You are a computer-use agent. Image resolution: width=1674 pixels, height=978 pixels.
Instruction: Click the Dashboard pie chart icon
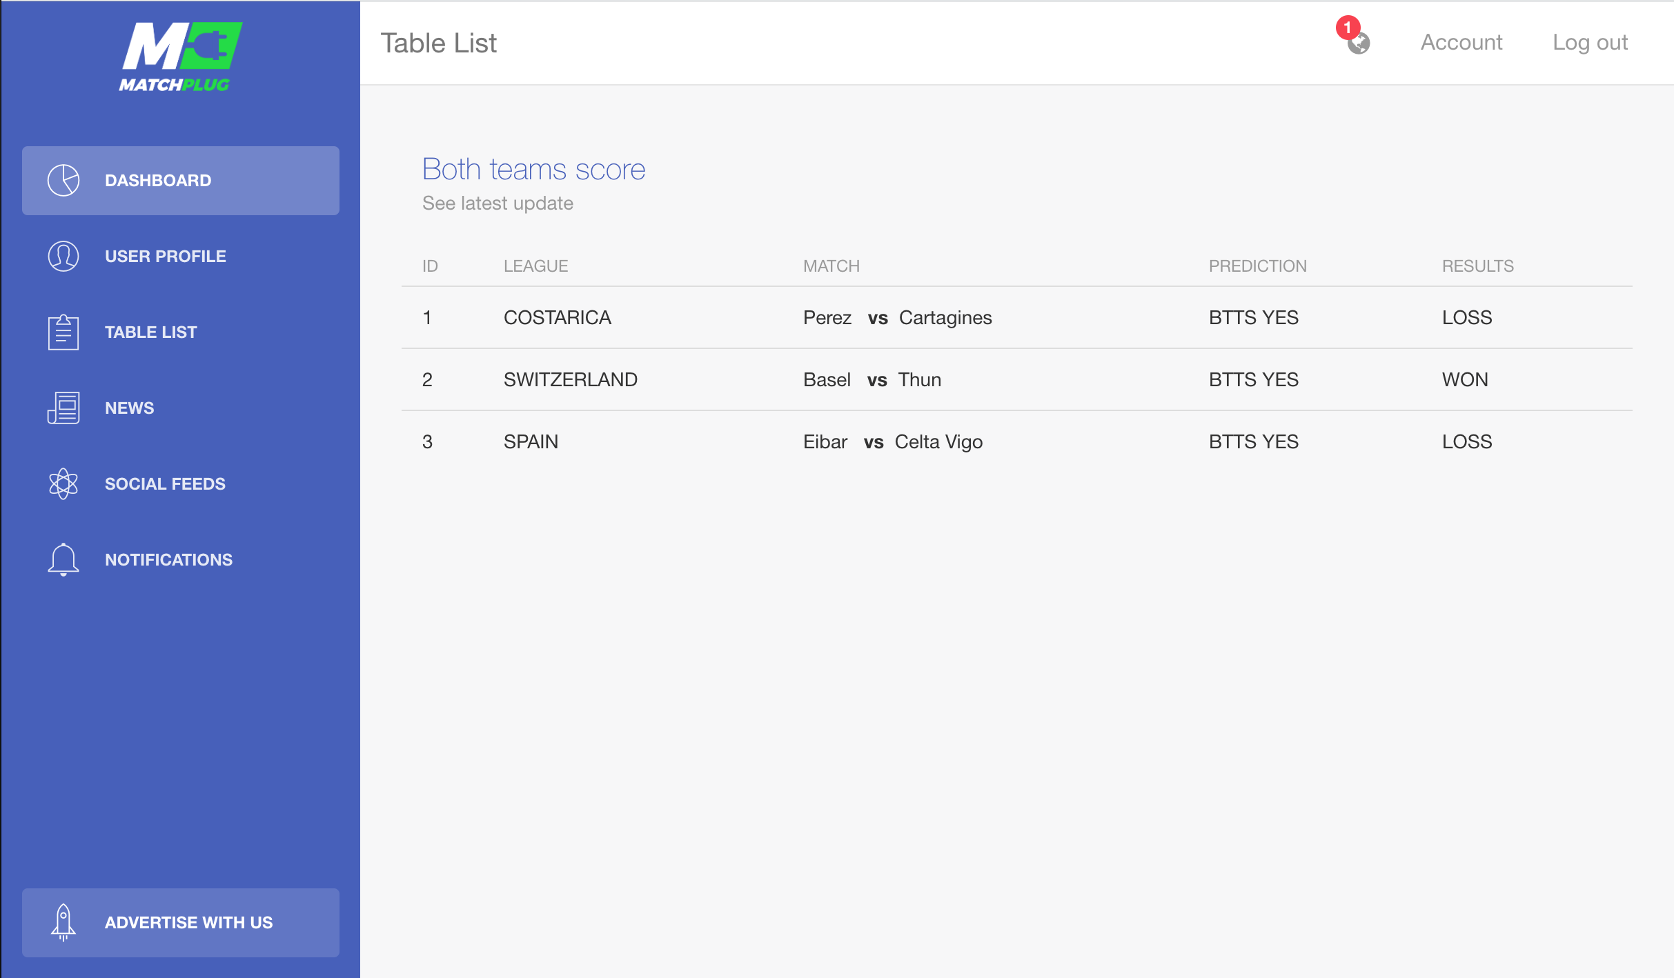63,180
